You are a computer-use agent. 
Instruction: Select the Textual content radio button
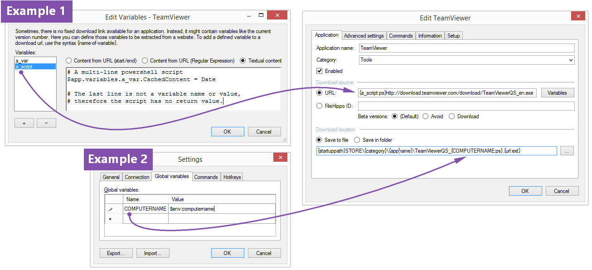click(x=261, y=61)
